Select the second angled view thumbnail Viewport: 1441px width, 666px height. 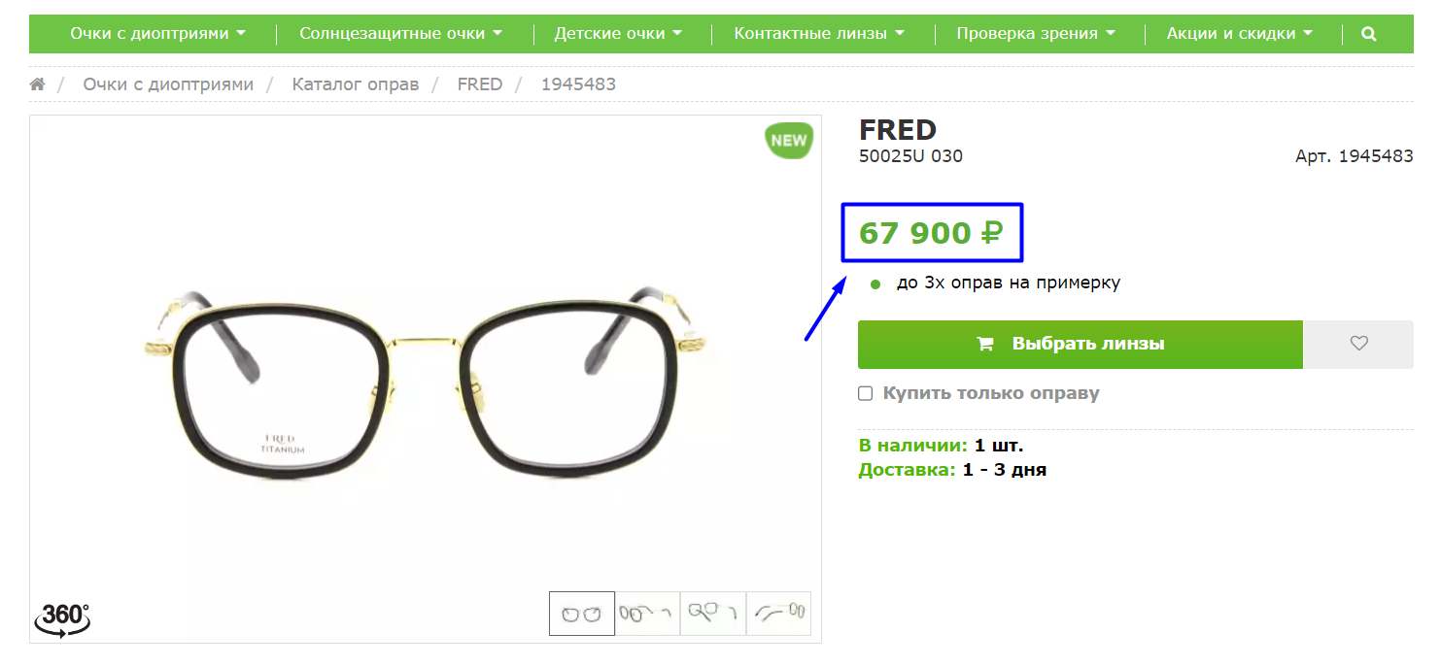tap(647, 614)
